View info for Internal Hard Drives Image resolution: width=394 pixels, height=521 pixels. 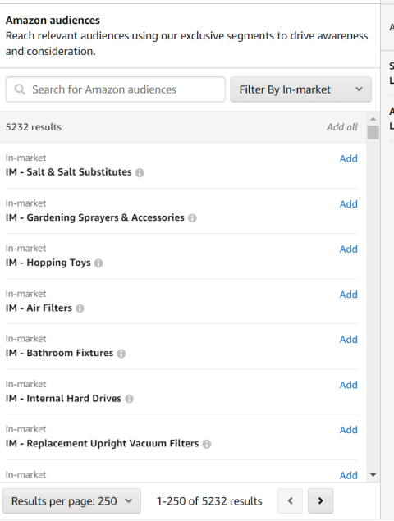pyautogui.click(x=130, y=399)
